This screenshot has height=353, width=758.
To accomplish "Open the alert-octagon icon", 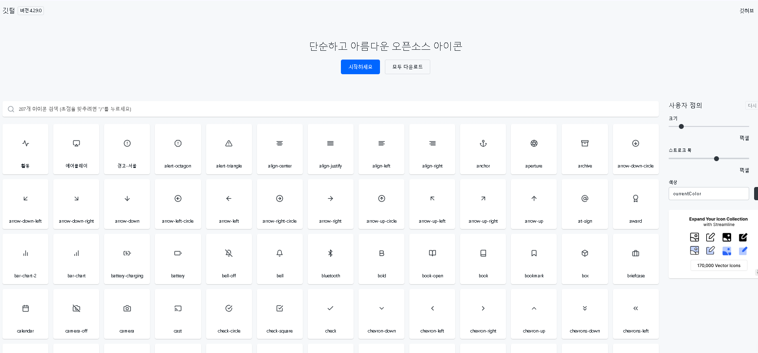I will pyautogui.click(x=178, y=149).
